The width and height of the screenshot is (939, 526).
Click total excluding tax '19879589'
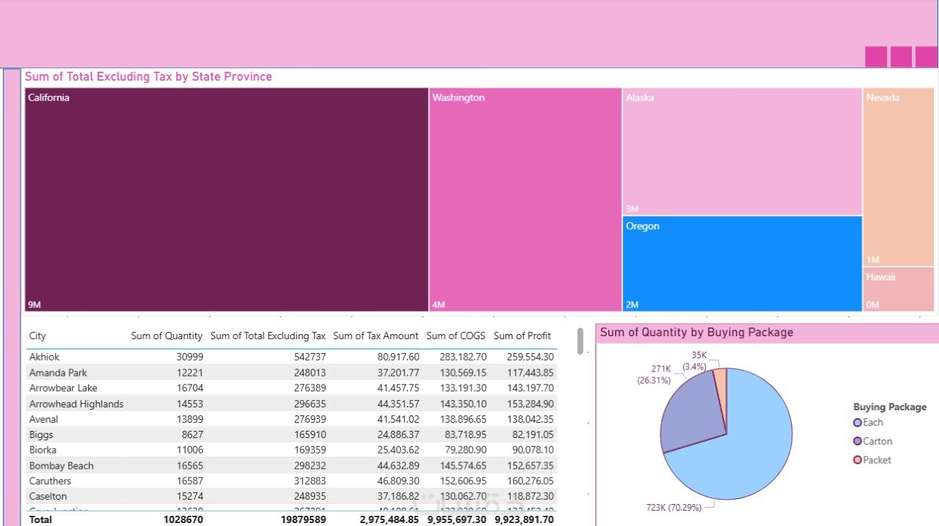coord(302,519)
